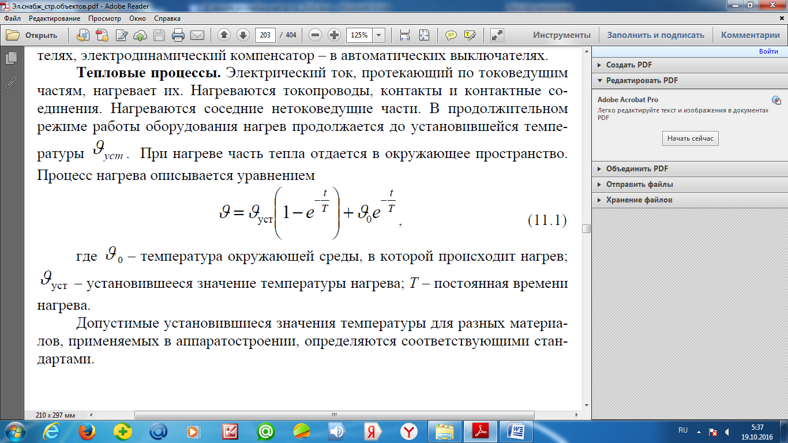Toggle read mode expand arrows icon

[497, 35]
